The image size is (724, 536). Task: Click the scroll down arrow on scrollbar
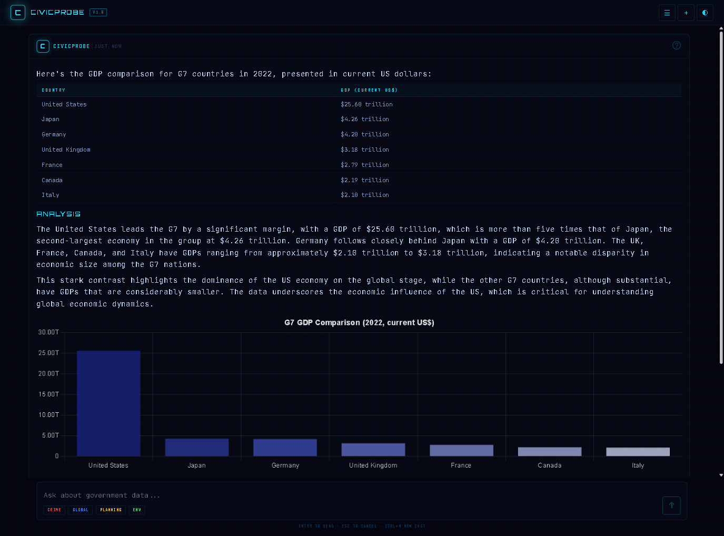[x=721, y=475]
